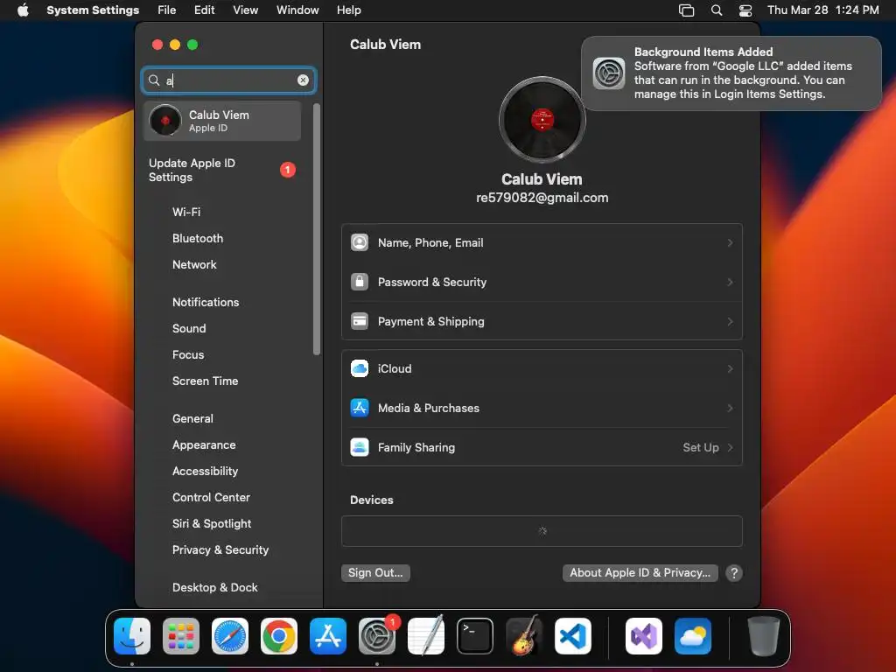Screen dimensions: 896x672
Task: Click the Payment & Shipping card icon
Action: (360, 321)
